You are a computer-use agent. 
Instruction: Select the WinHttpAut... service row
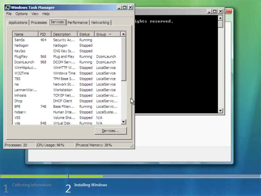click(x=67, y=68)
